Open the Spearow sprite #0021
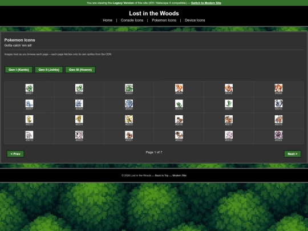Image resolution: width=308 pixels, height=231 pixels. [129, 135]
